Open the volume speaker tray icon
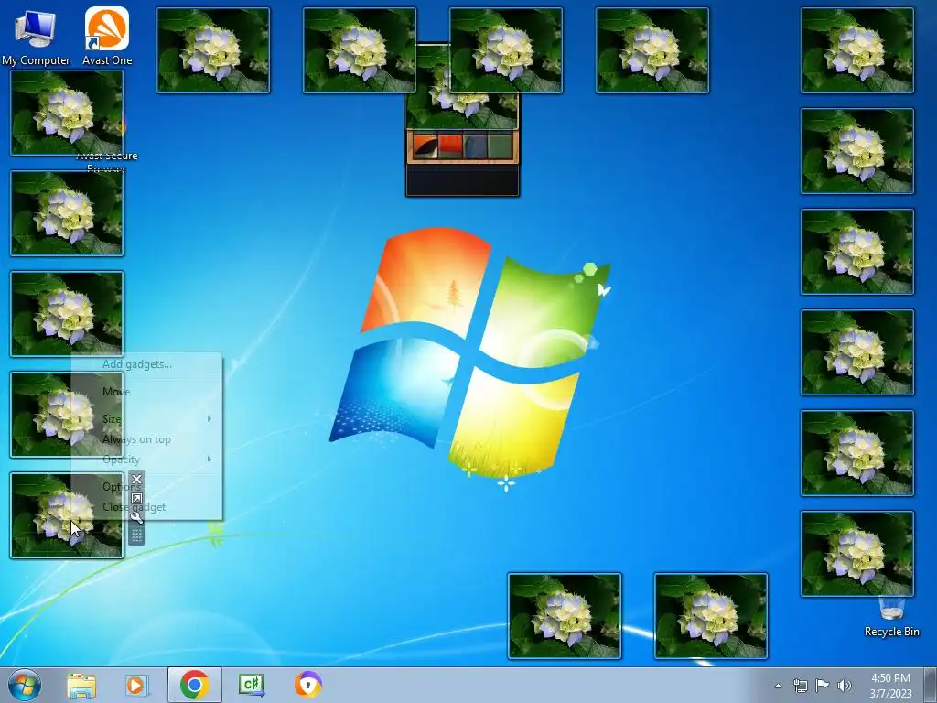The height and width of the screenshot is (703, 937). click(x=844, y=686)
